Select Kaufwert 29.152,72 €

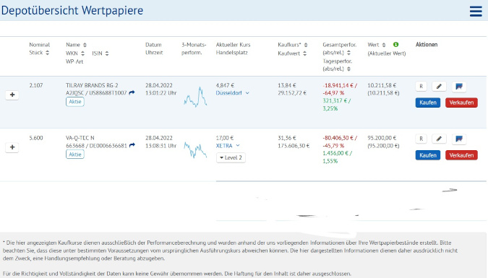click(x=292, y=93)
